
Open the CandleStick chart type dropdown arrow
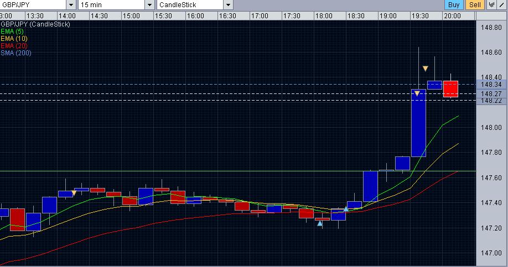(228, 5)
